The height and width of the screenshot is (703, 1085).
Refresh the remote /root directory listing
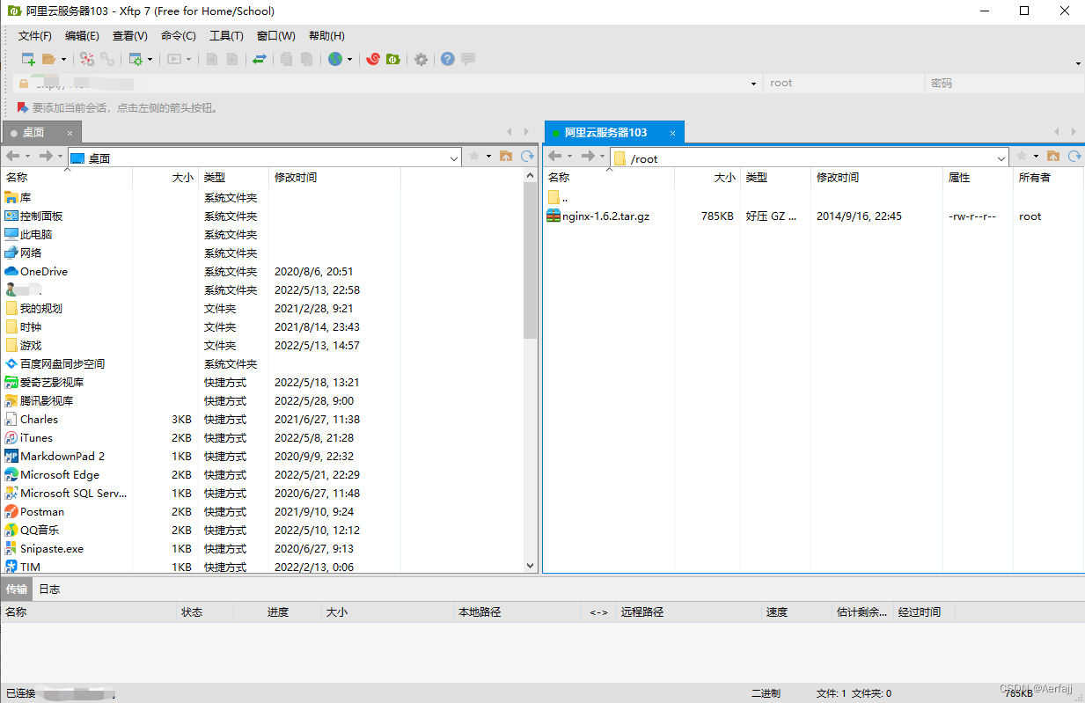point(1074,156)
